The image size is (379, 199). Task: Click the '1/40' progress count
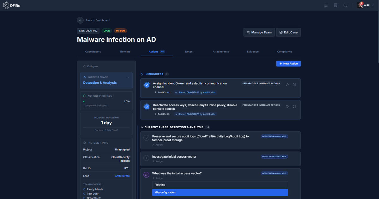click(x=127, y=101)
